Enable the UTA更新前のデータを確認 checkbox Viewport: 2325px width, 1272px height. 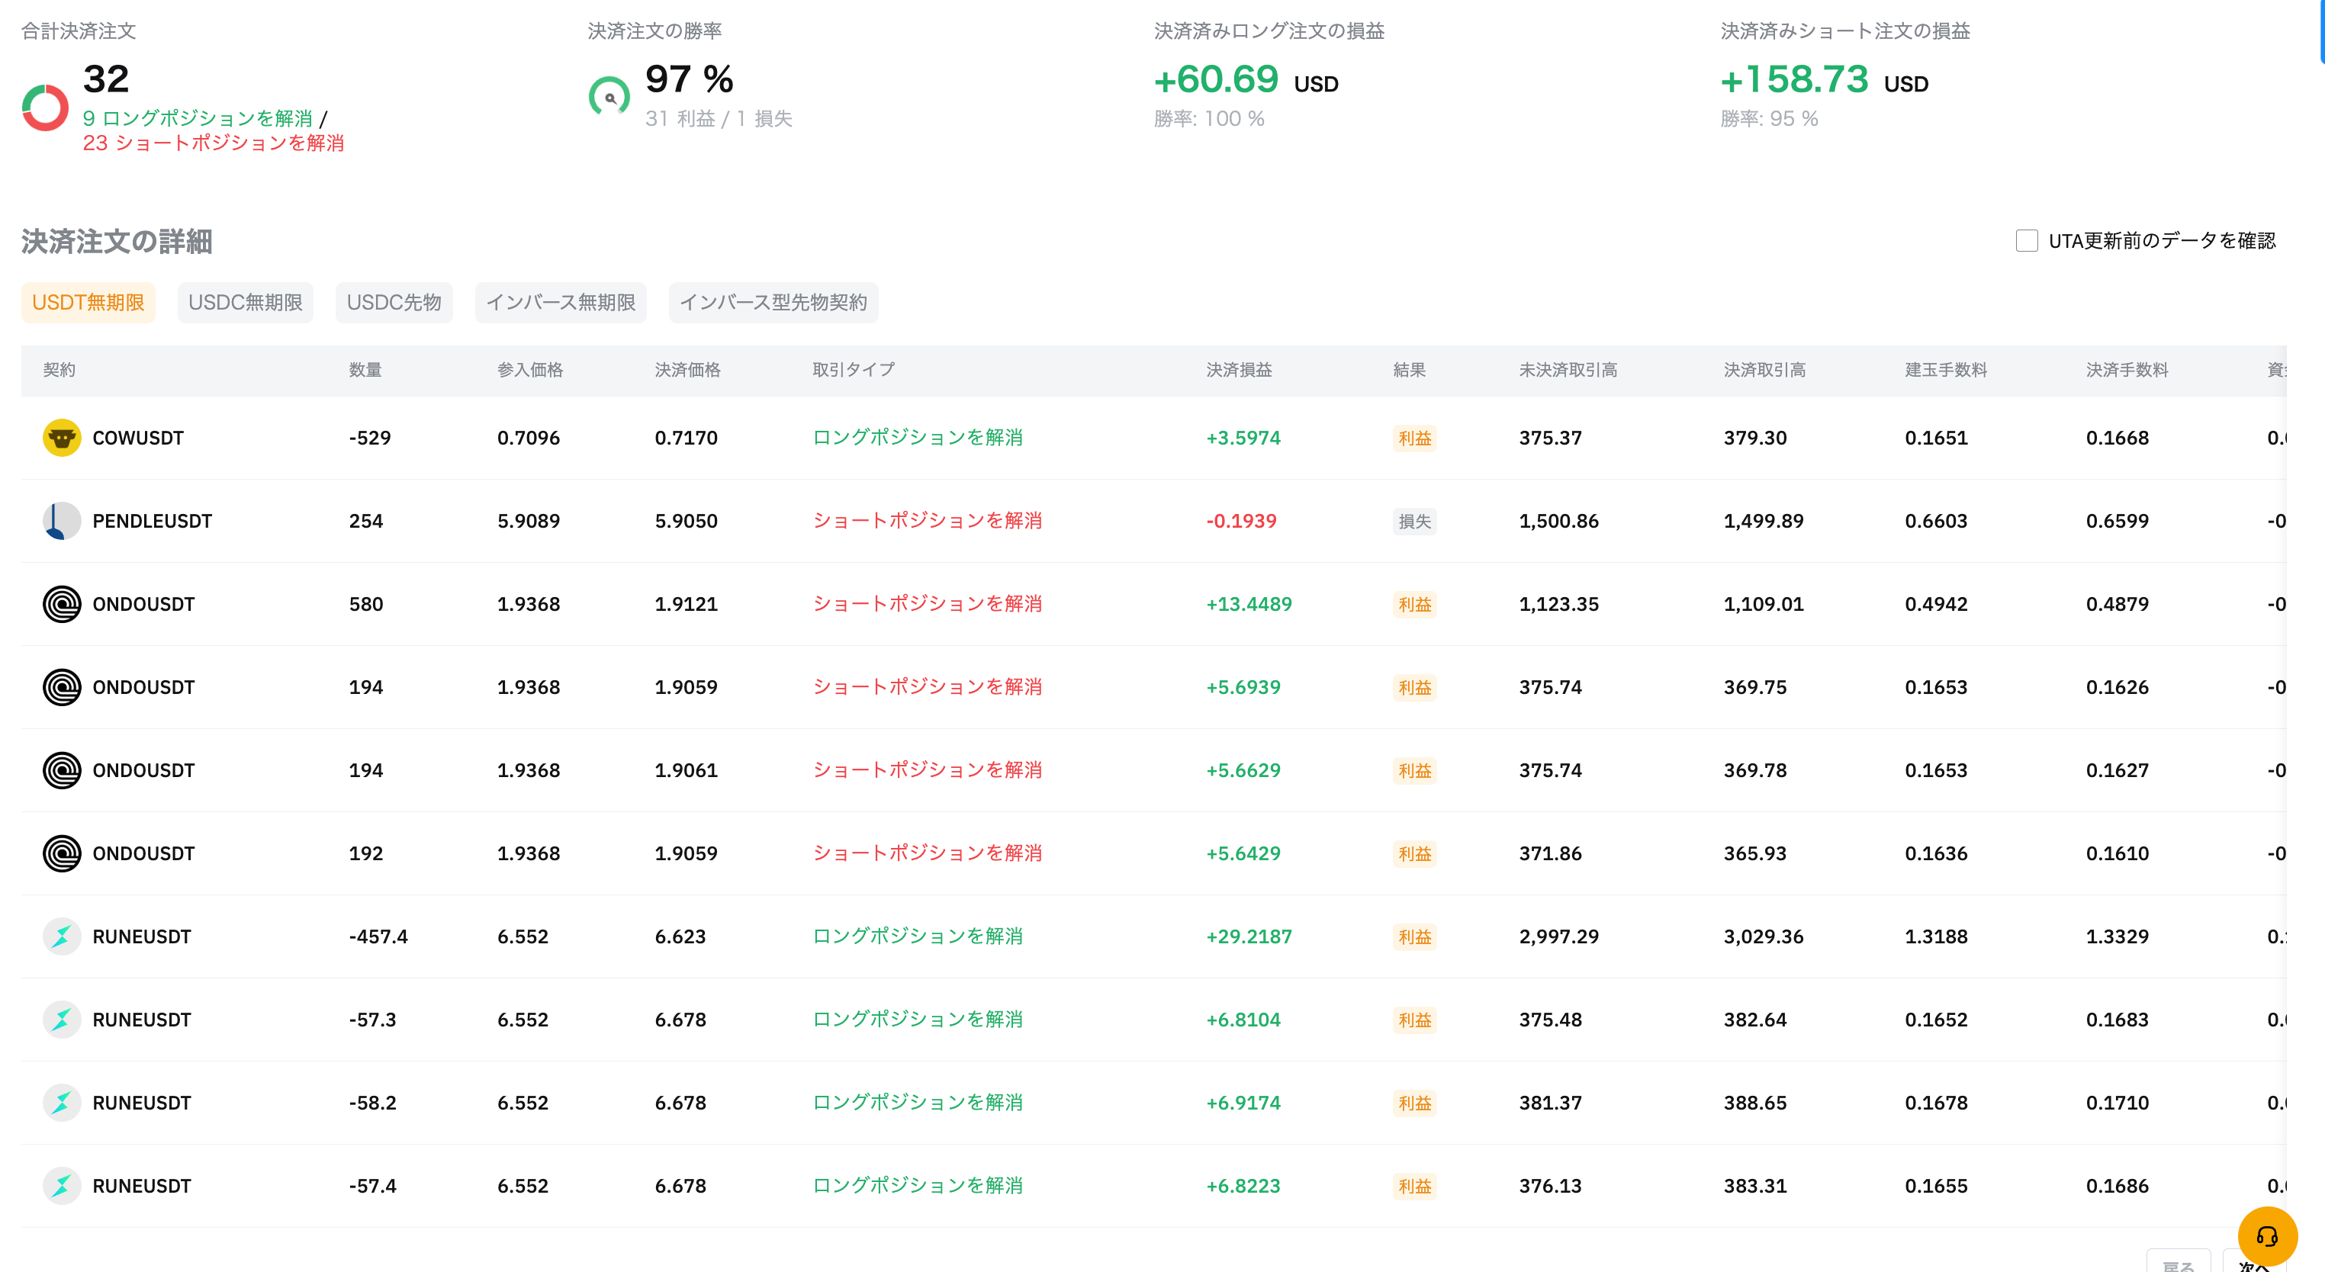click(x=2026, y=241)
